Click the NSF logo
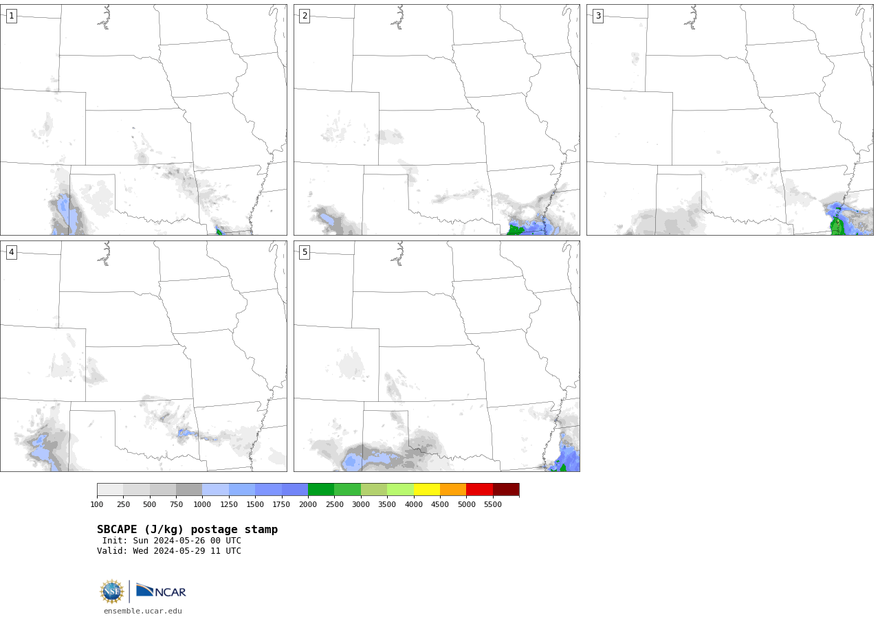 tap(112, 591)
